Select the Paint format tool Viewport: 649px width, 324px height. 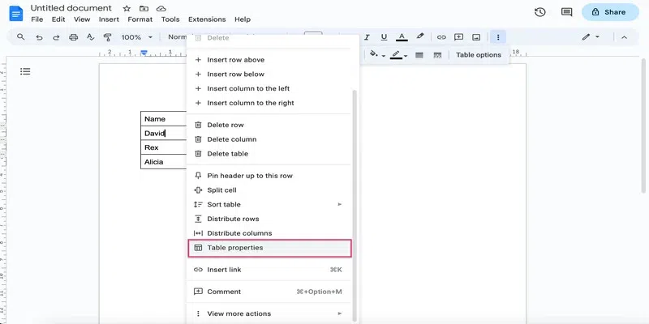(107, 37)
